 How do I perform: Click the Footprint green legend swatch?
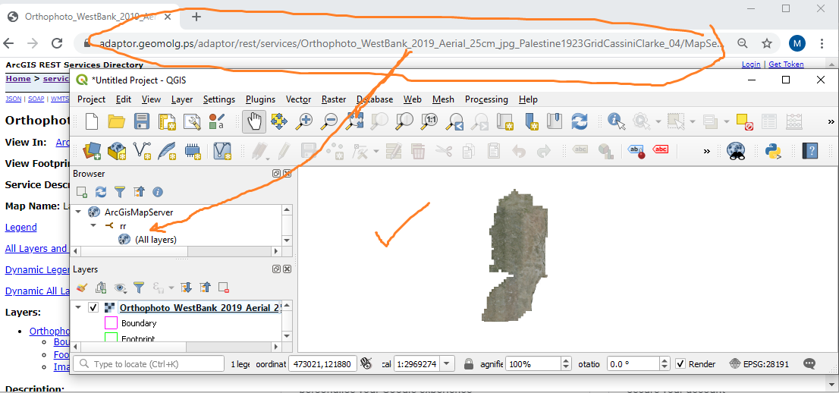point(111,338)
